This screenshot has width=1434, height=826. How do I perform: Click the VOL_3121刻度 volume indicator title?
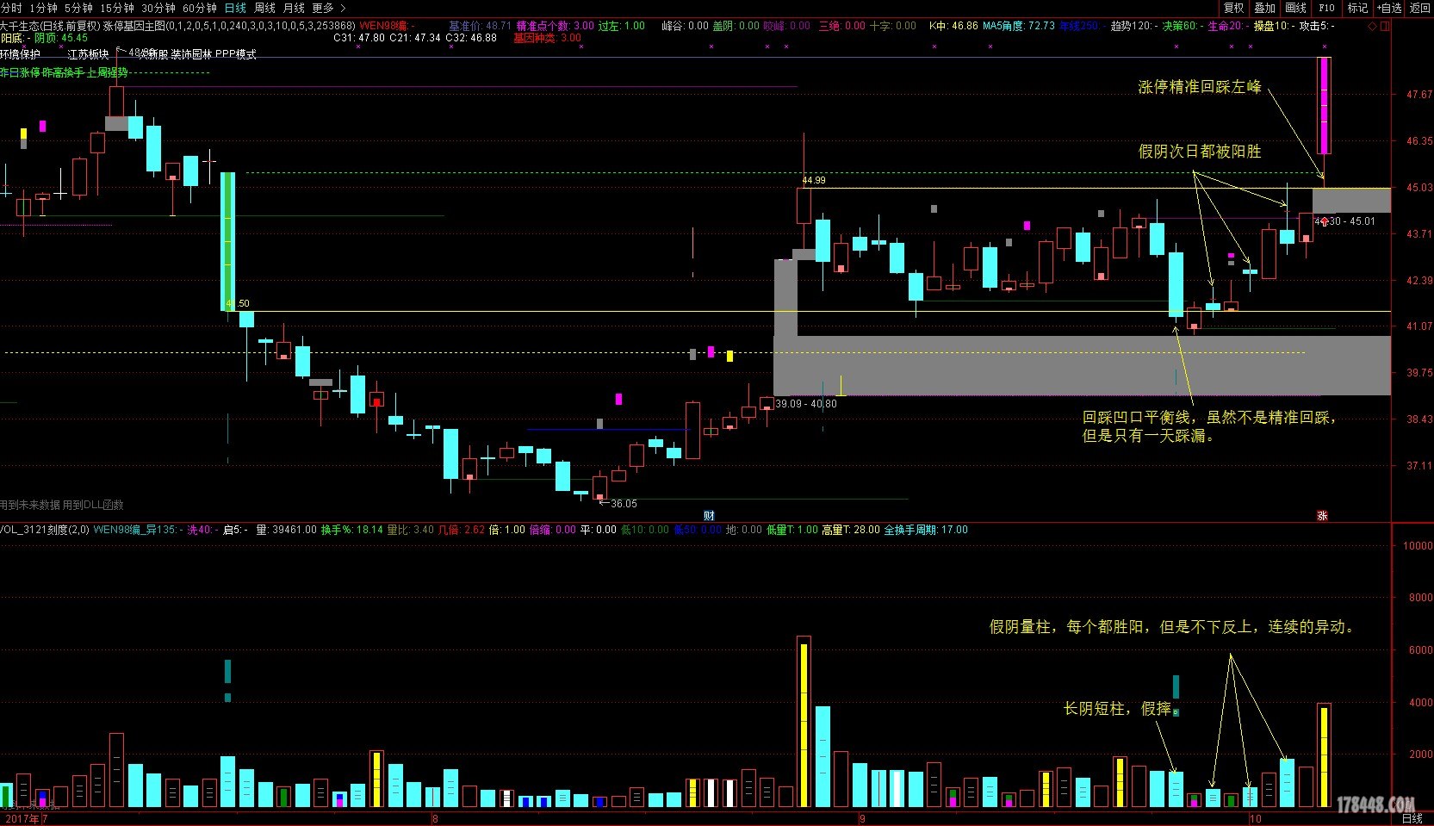pos(44,530)
